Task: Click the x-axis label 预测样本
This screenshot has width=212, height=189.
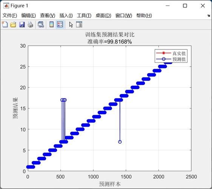Action: 110,184
